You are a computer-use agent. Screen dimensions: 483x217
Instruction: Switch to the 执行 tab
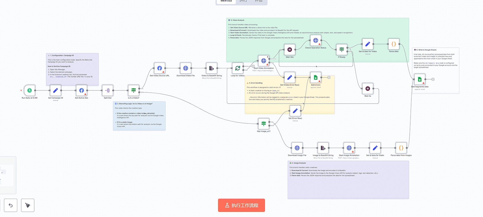click(243, 1)
